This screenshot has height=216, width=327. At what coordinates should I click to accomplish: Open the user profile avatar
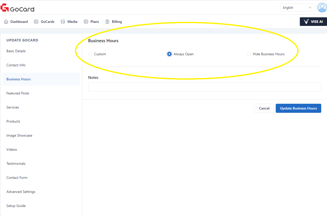322,8
